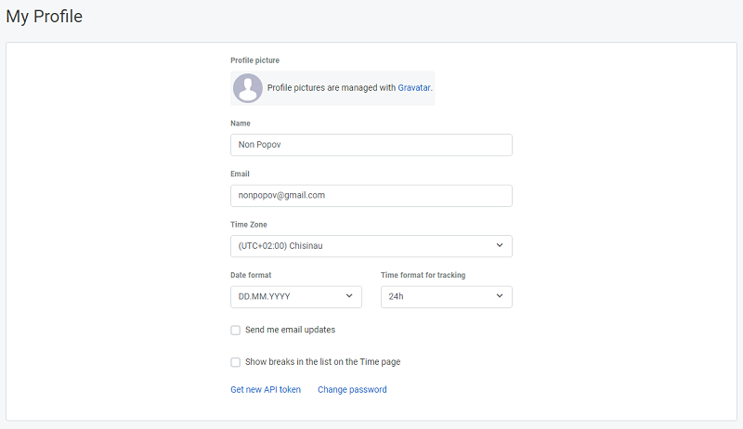Click the 'Send me email updates' label text

290,330
